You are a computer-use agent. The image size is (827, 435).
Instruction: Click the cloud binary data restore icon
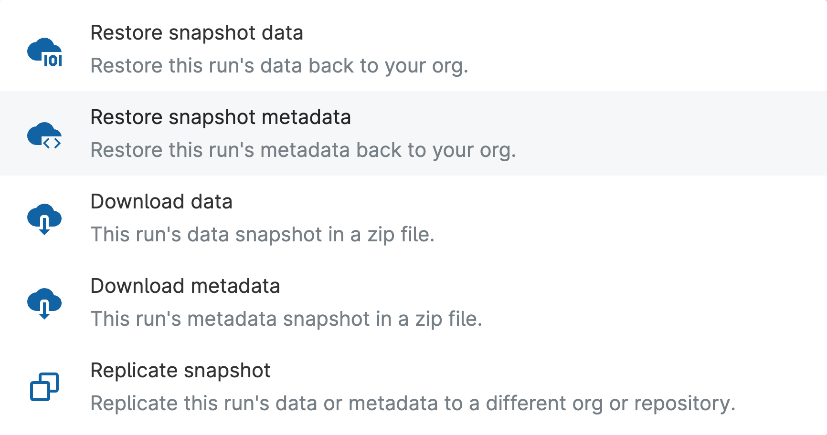point(44,52)
